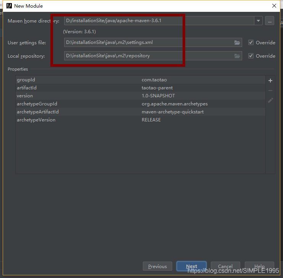This screenshot has height=278, width=283.
Task: Browse folder icon for Local repository
Action: tap(237, 56)
